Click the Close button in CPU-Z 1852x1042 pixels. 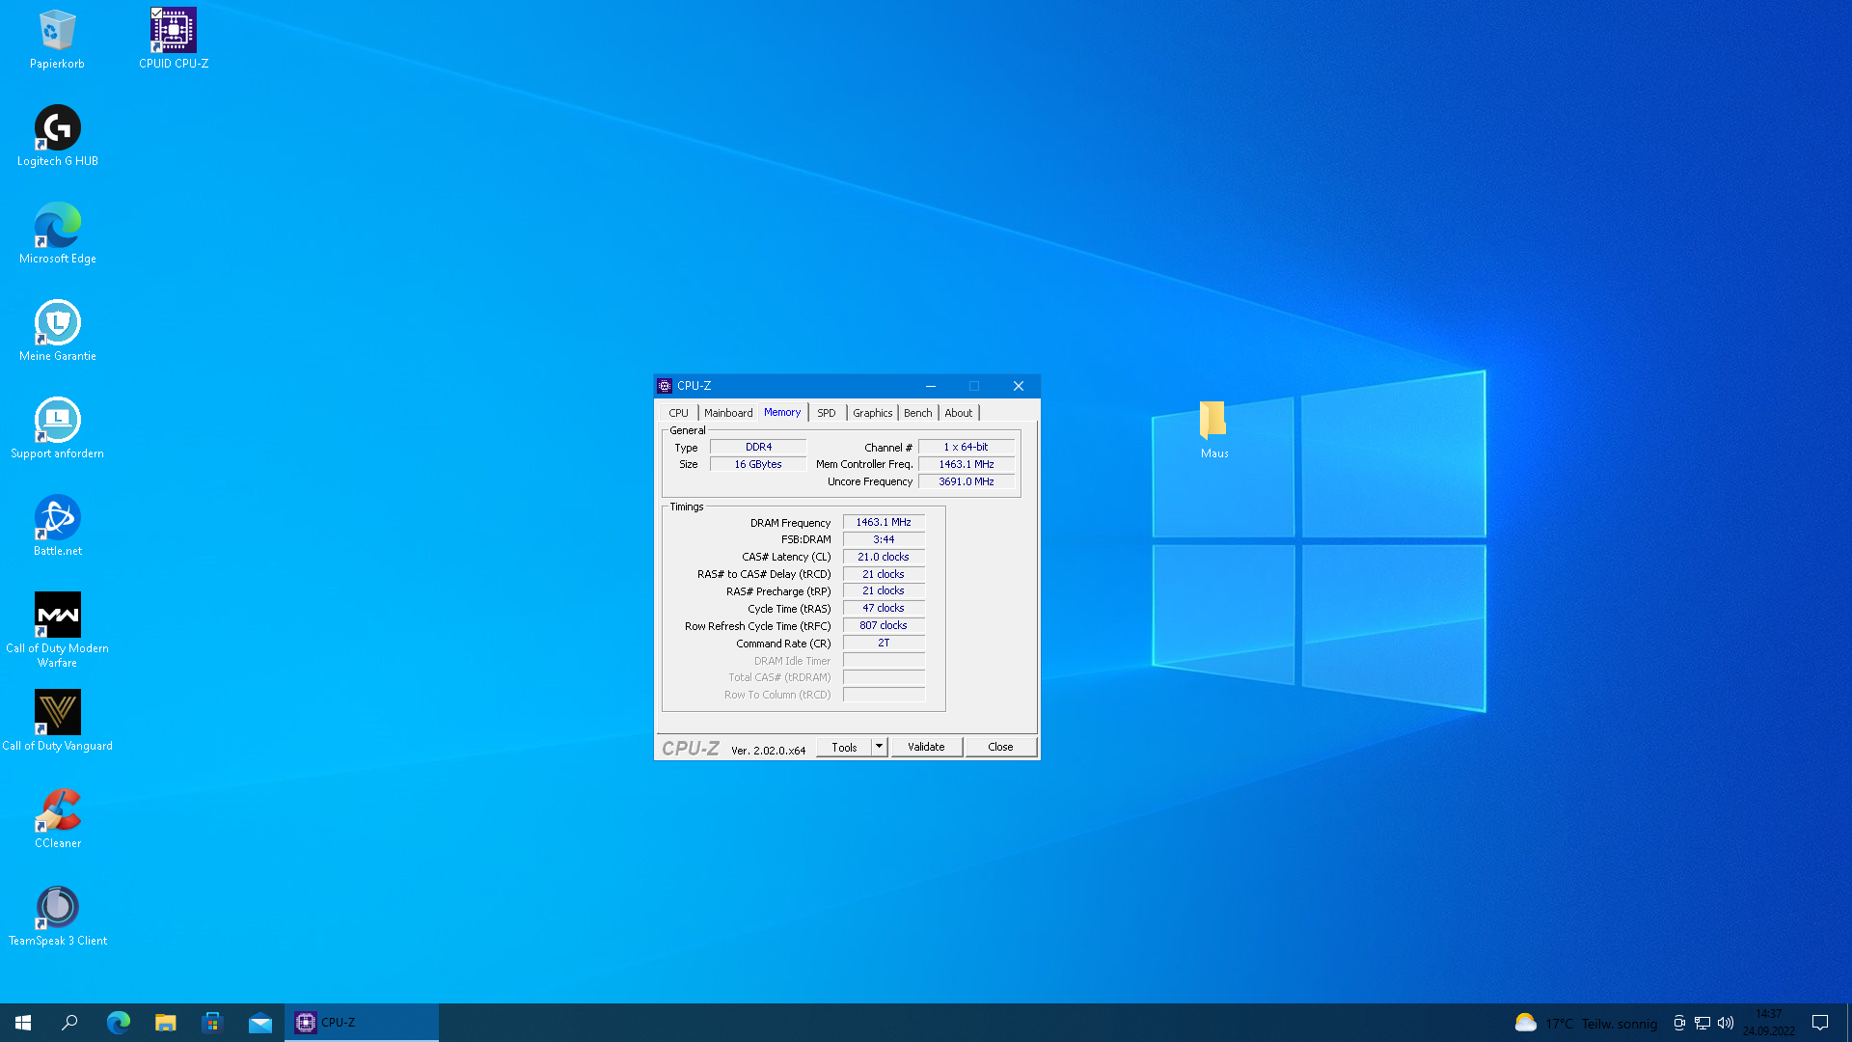1000,747
